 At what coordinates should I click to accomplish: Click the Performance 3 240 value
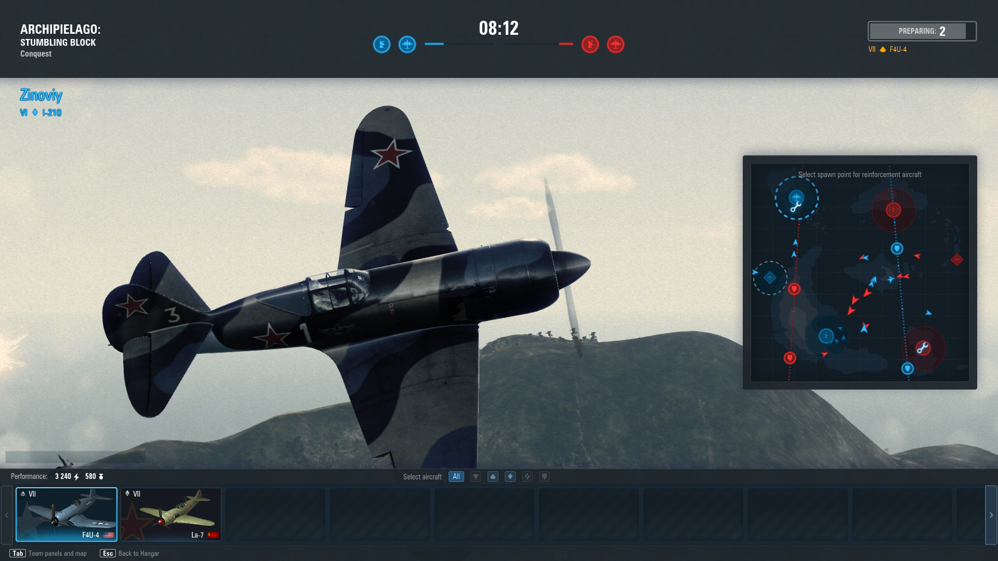point(63,476)
